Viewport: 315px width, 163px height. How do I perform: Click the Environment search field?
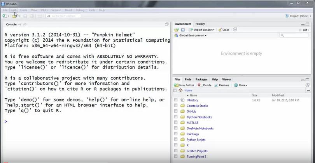click(x=296, y=35)
